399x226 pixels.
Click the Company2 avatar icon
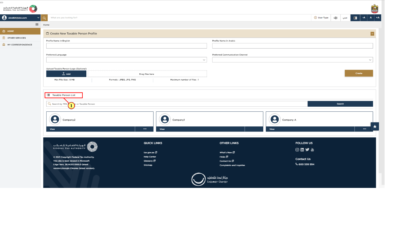[x=55, y=119]
